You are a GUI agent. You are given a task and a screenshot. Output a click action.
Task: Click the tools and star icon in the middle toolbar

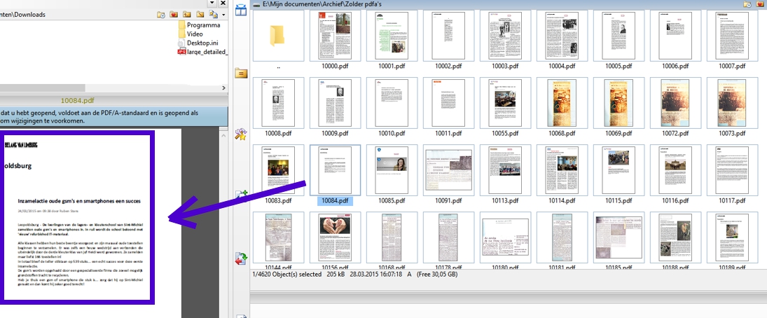point(241,134)
